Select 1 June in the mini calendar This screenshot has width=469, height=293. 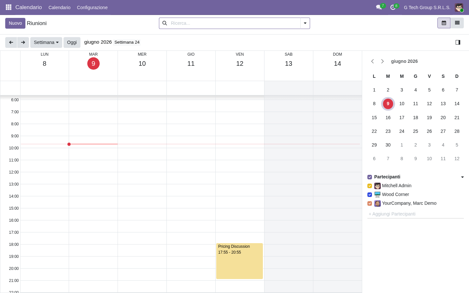(x=374, y=90)
